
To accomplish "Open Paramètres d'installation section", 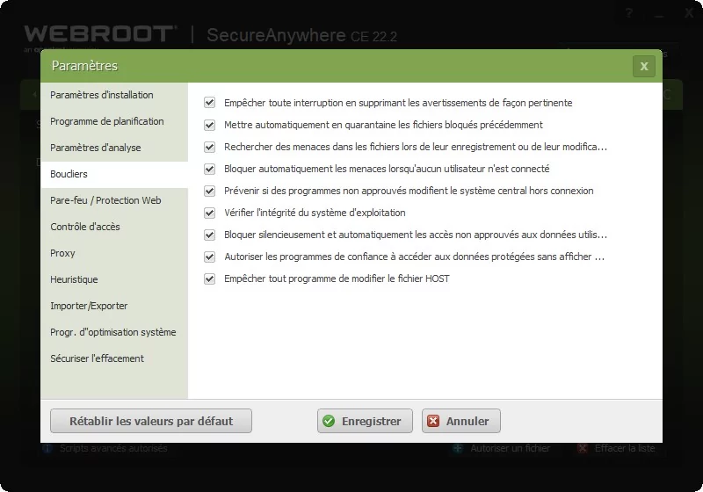I will tap(102, 95).
